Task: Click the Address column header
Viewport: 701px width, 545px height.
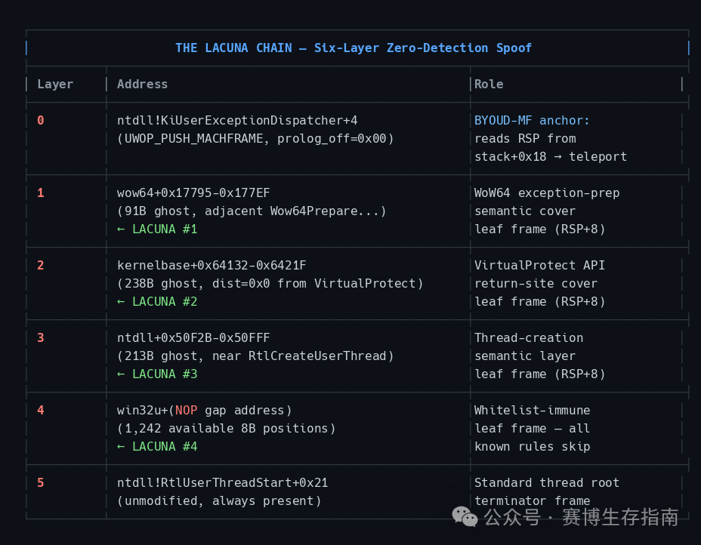Action: pyautogui.click(x=142, y=84)
